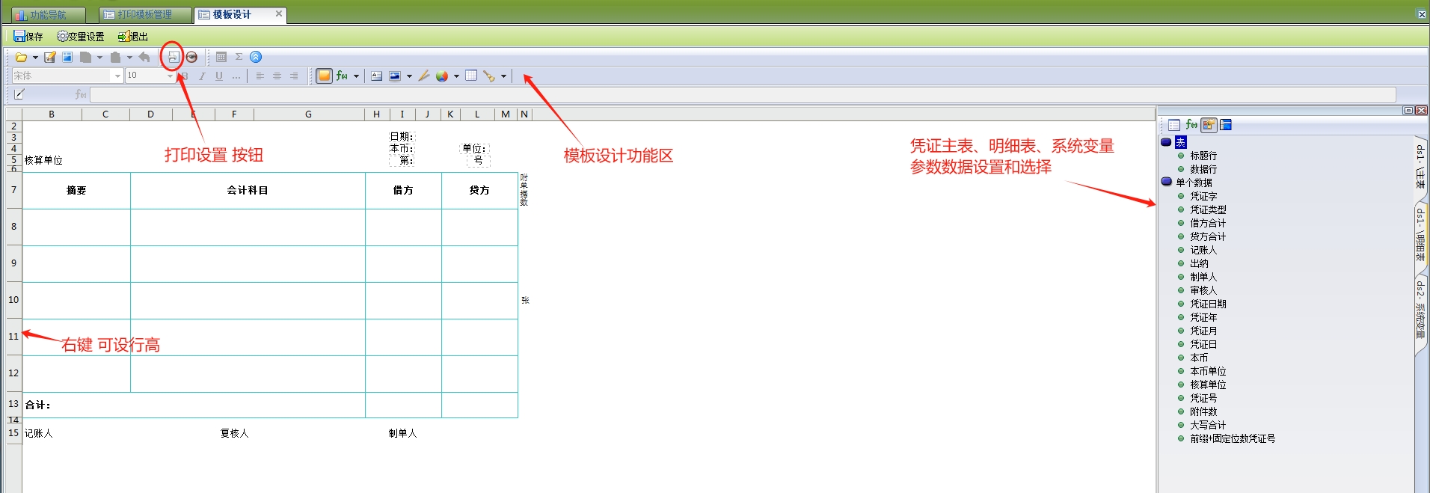
Task: Expand the paste options dropdown arrow
Action: (x=129, y=57)
